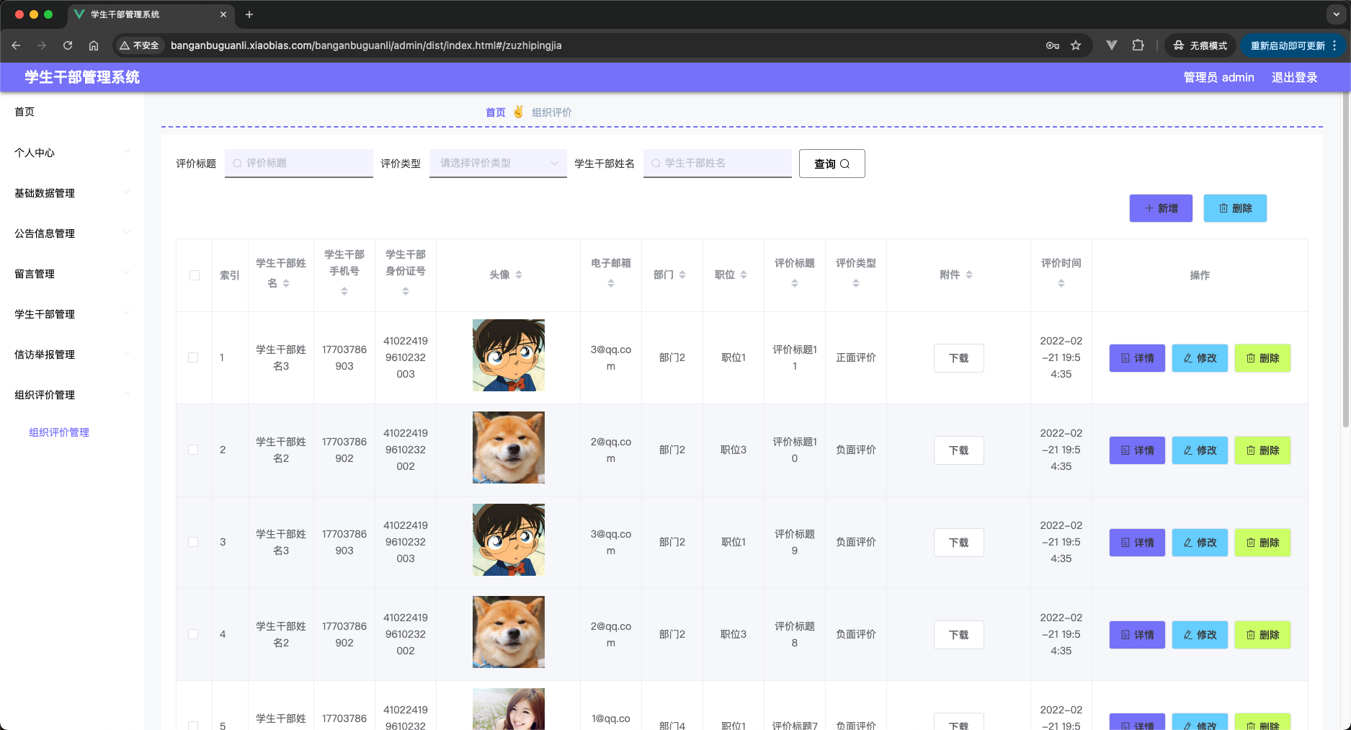The width and height of the screenshot is (1351, 730).
Task: Click the Vue devtools extension icon
Action: pyautogui.click(x=1112, y=45)
